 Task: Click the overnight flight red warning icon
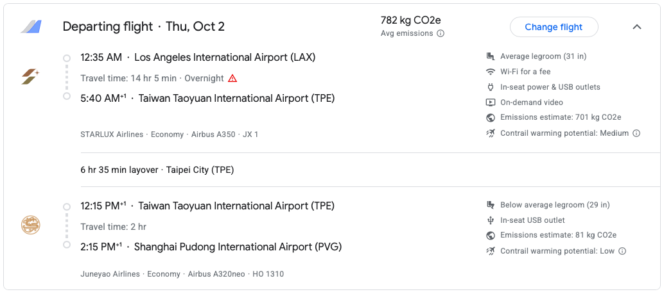pyautogui.click(x=232, y=78)
